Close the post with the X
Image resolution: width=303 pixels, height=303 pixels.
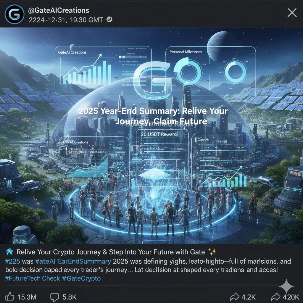point(292,13)
